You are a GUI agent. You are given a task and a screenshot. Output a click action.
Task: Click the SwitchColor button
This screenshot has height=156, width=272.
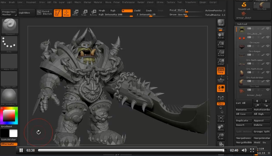pyautogui.click(x=9, y=139)
